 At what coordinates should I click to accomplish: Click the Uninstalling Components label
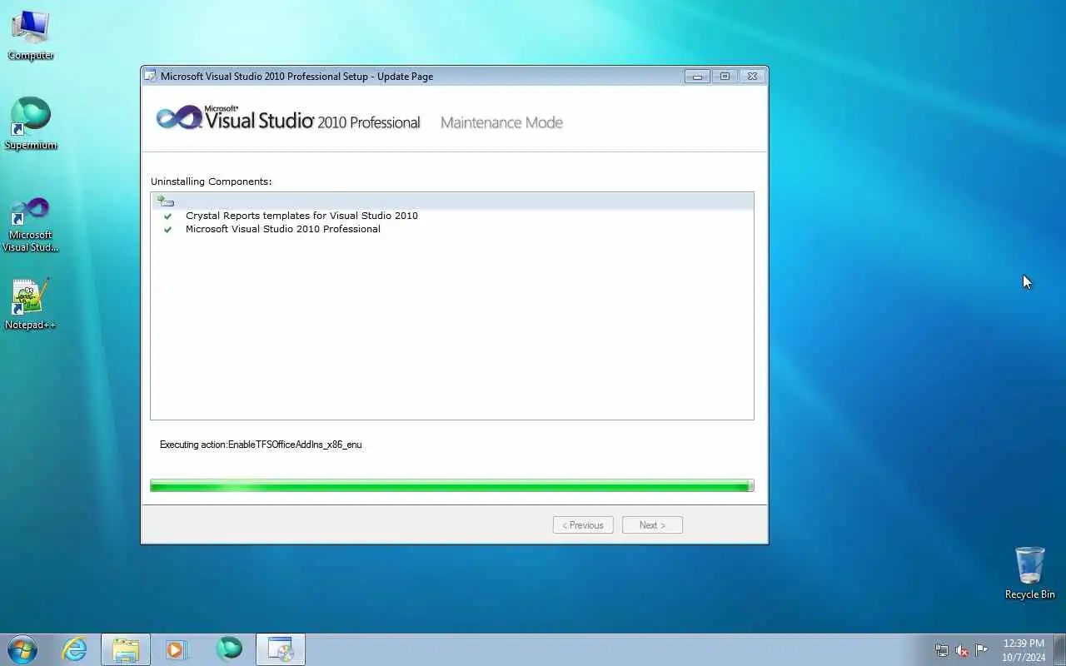(212, 181)
